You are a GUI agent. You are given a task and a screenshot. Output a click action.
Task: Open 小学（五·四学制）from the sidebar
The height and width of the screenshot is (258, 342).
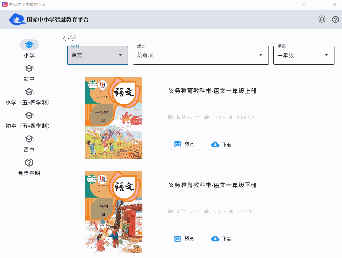[29, 92]
